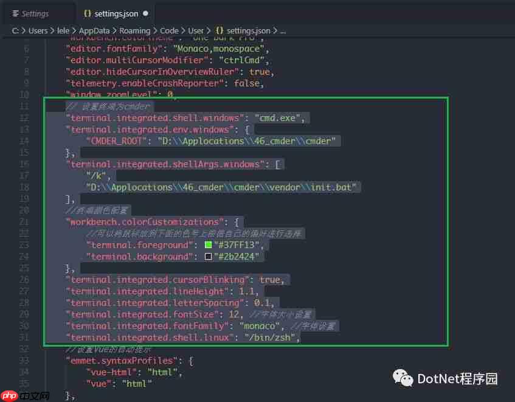
Task: Click line number 21 in the gutter
Action: coord(24,222)
